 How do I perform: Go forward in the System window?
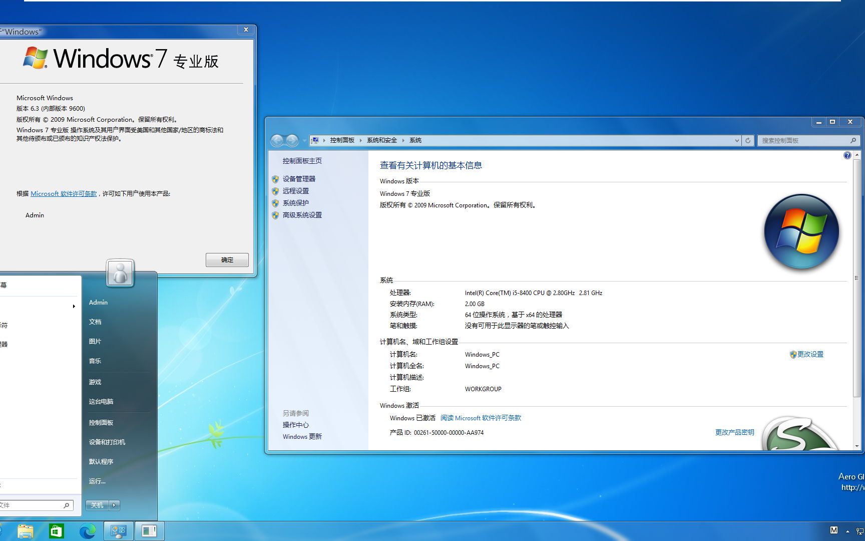(292, 140)
